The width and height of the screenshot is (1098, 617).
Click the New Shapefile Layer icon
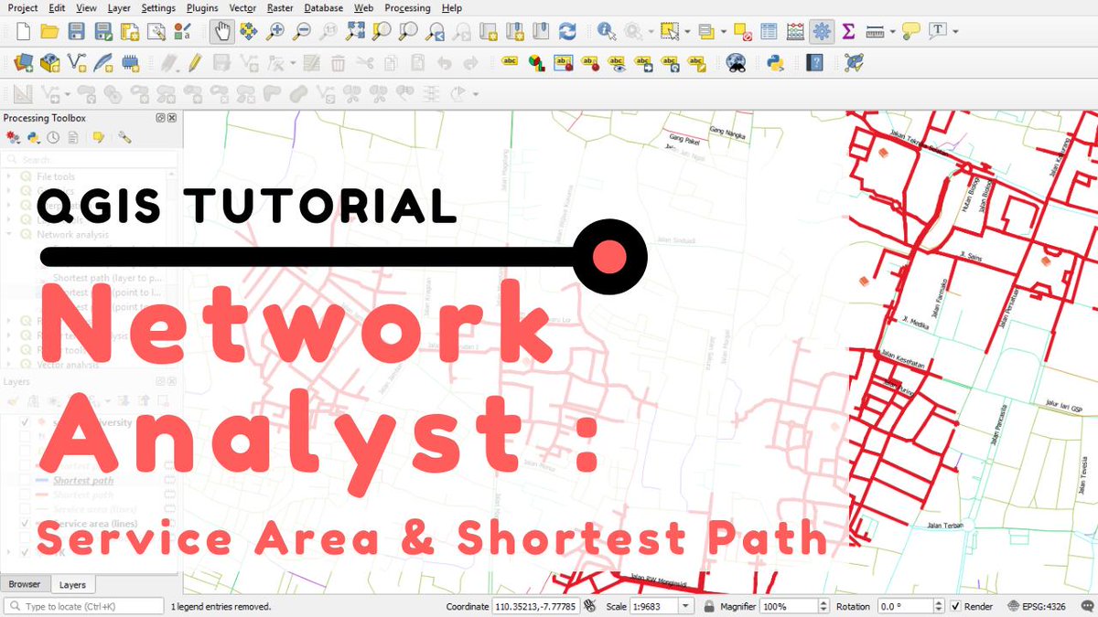(x=77, y=62)
